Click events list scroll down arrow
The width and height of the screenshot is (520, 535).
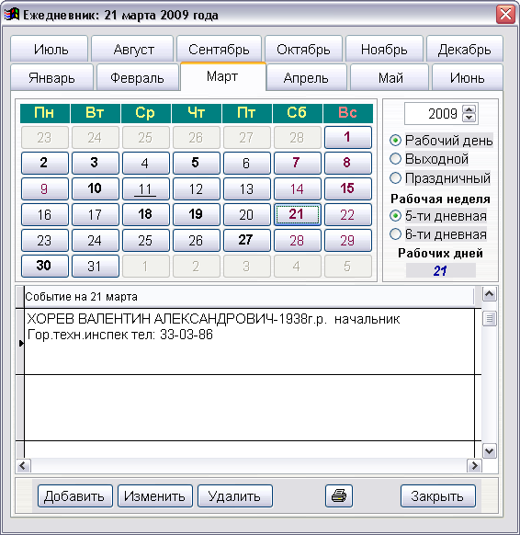pos(490,451)
